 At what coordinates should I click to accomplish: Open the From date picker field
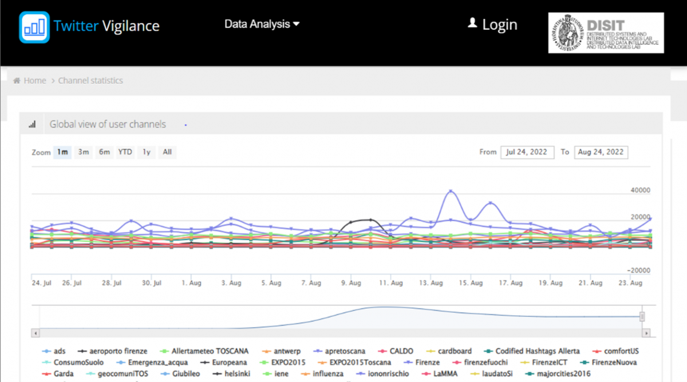click(x=527, y=152)
